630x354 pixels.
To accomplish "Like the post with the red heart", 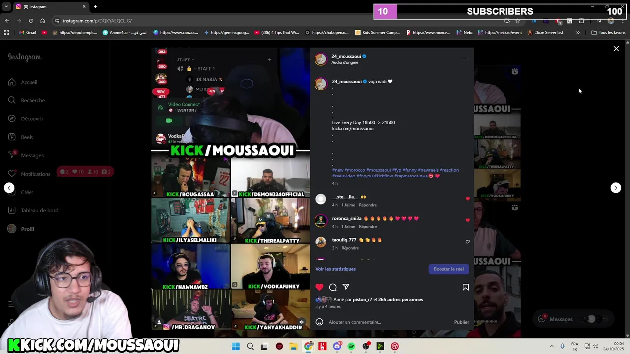I will coord(320,287).
